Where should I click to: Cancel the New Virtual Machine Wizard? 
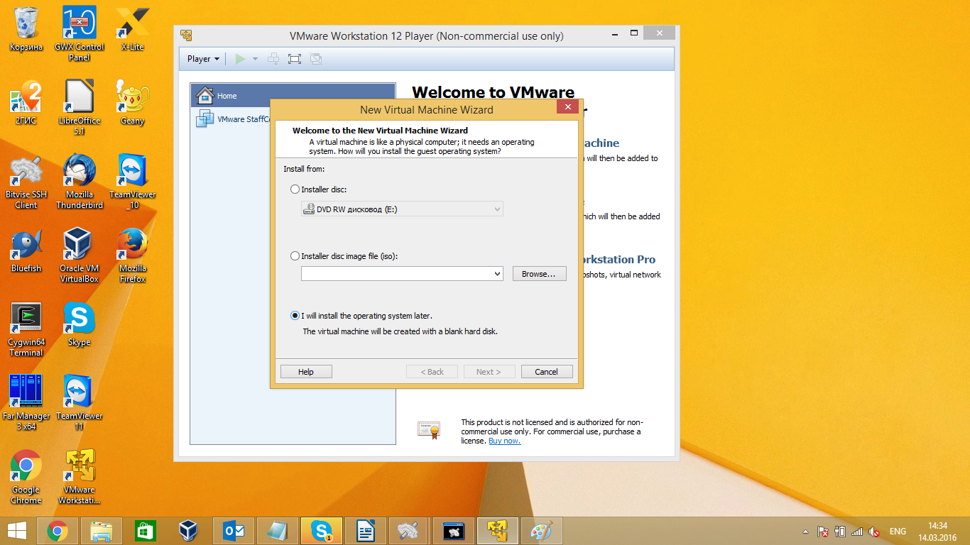point(547,372)
